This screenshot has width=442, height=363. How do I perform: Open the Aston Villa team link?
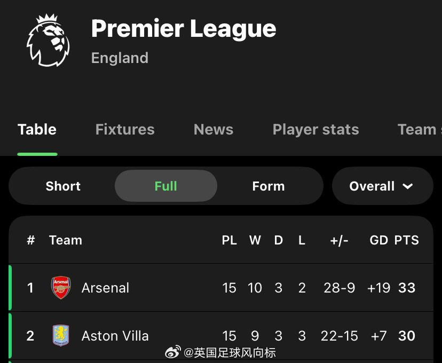115,336
